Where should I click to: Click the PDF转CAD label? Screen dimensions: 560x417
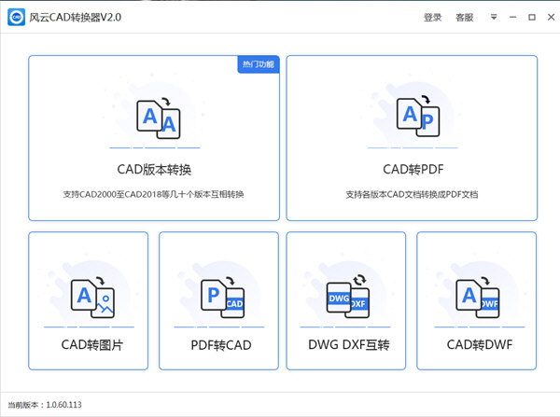point(221,345)
